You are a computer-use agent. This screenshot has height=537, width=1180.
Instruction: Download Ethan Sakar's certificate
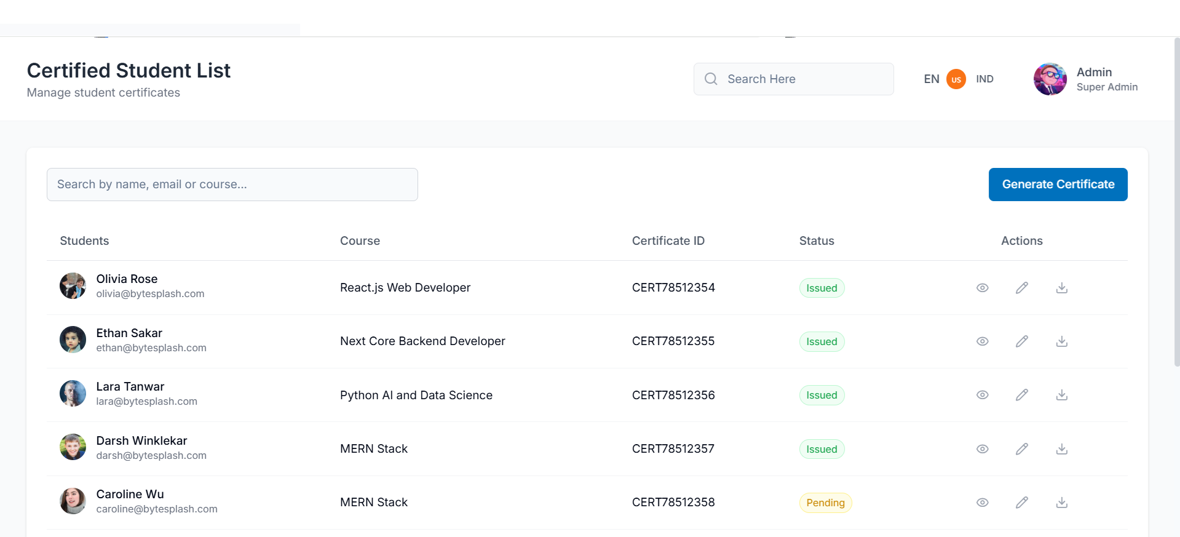pos(1061,341)
